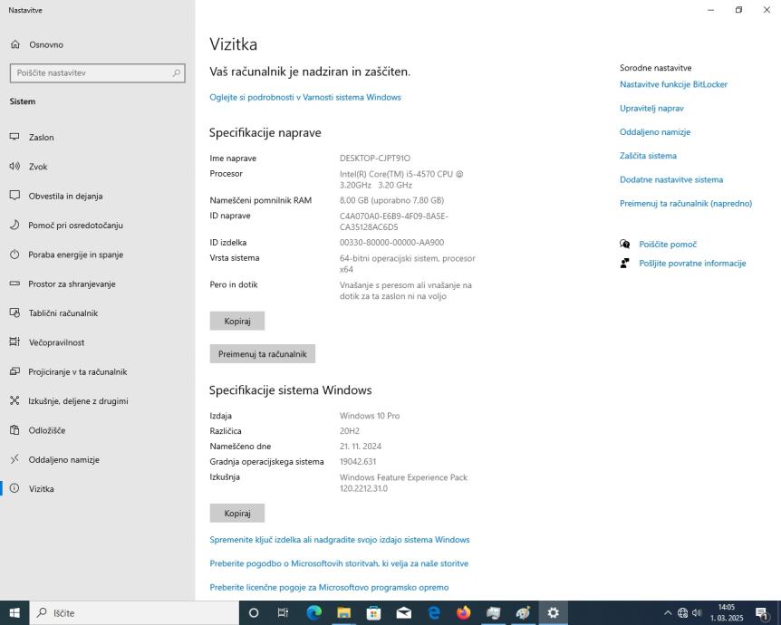Open Windows Start menu
Image resolution: width=781 pixels, height=625 pixels.
pyautogui.click(x=14, y=612)
